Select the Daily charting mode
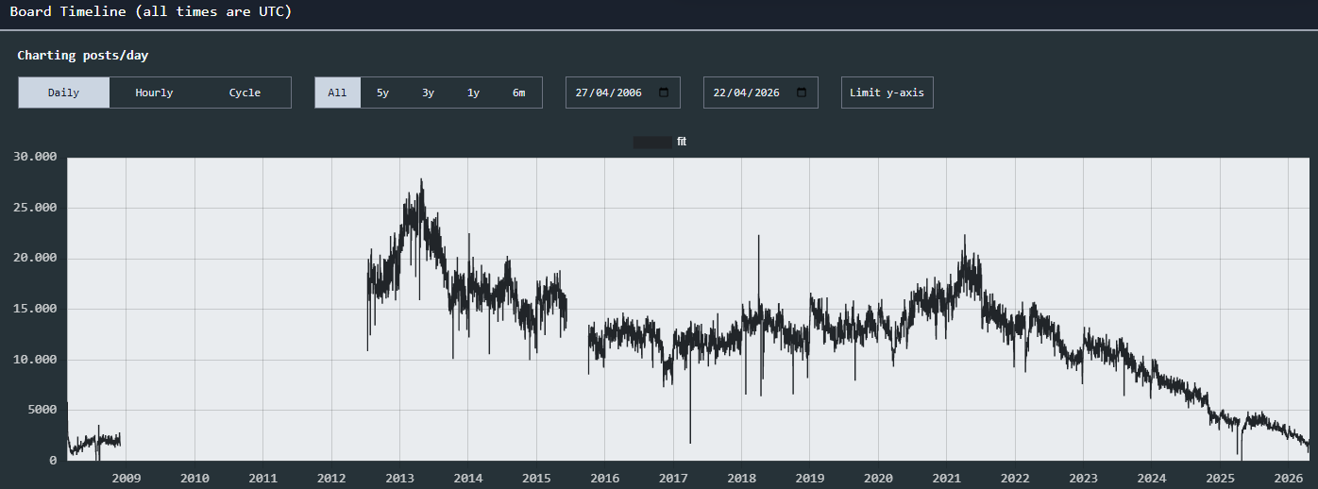 coord(64,93)
